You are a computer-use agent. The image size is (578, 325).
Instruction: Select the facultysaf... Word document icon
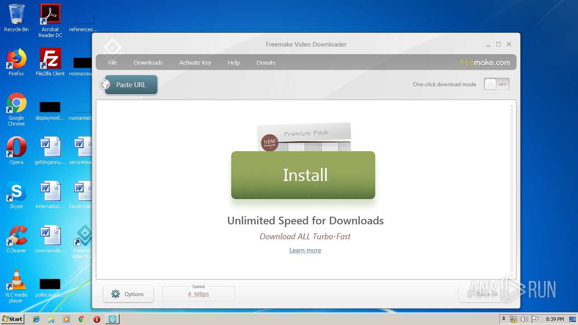pyautogui.click(x=81, y=195)
